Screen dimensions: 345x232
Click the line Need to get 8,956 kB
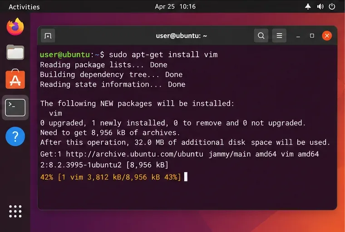click(x=110, y=133)
